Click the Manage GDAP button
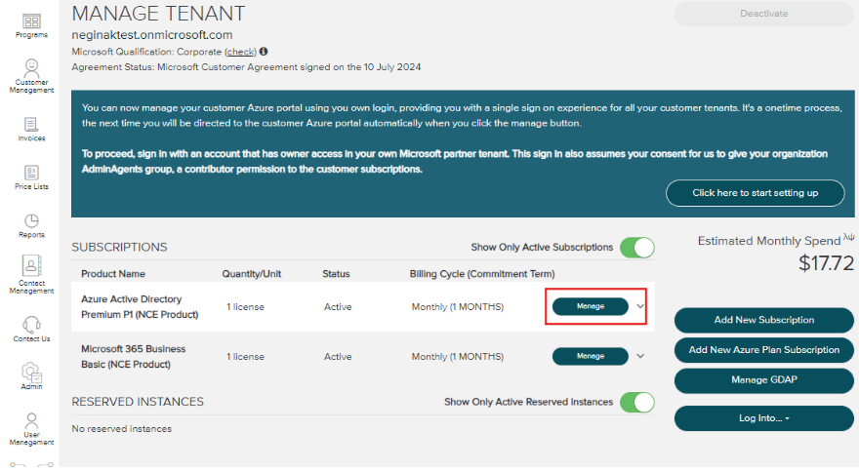Screen dimensions: 859x472 pos(763,380)
